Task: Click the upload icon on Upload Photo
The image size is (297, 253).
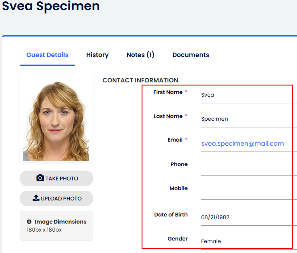Action: click(36, 198)
